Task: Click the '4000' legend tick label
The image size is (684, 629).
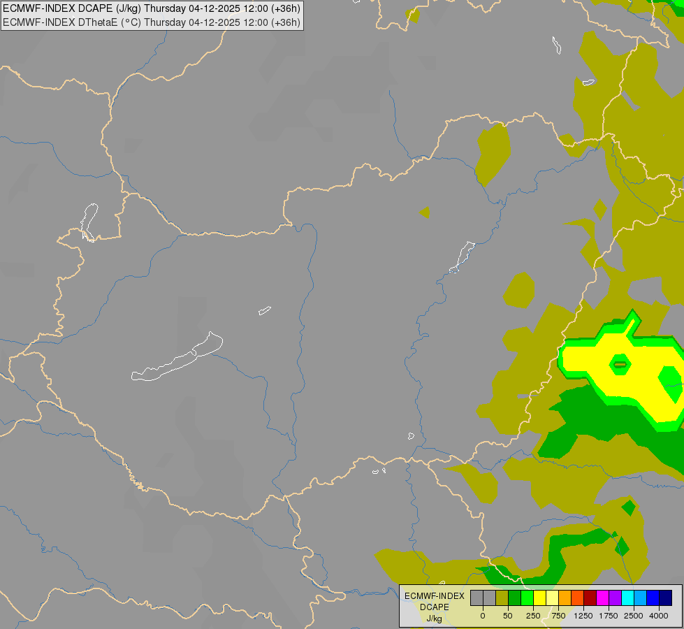Action: (659, 616)
